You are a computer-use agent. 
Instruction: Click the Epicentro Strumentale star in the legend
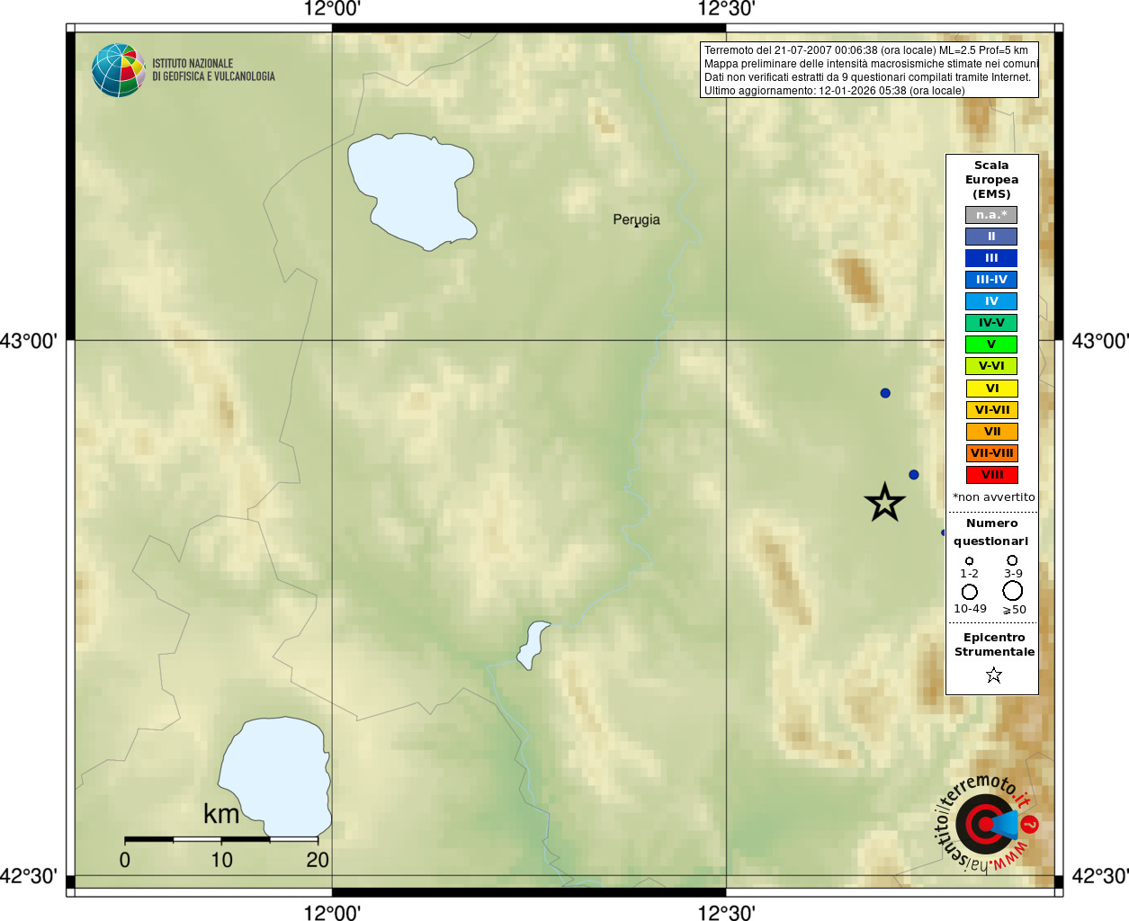[993, 675]
